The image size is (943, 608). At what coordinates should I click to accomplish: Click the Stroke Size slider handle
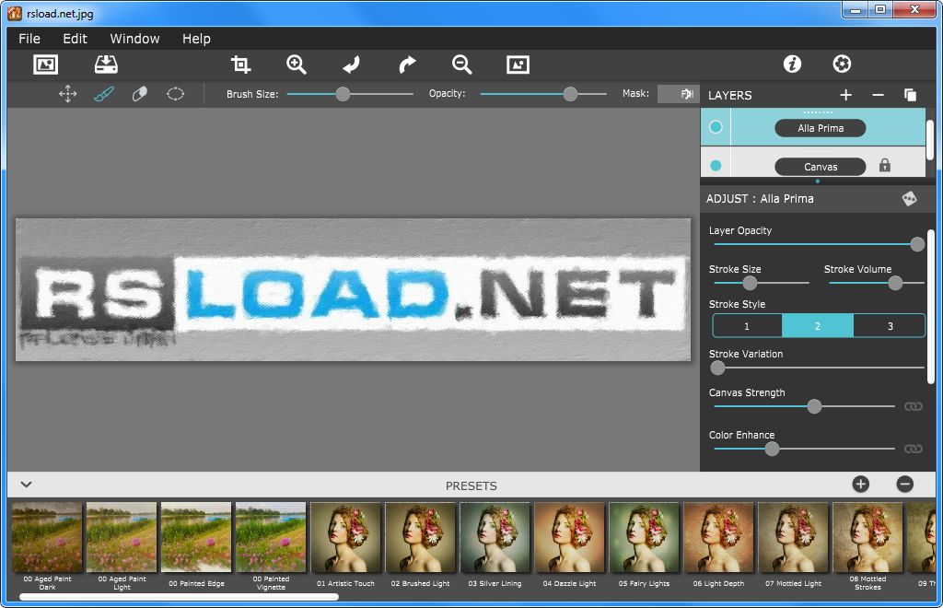750,283
